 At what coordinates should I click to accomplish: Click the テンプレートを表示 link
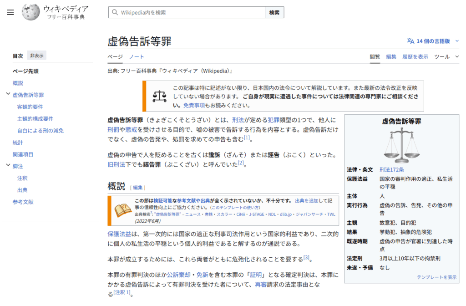click(436, 277)
